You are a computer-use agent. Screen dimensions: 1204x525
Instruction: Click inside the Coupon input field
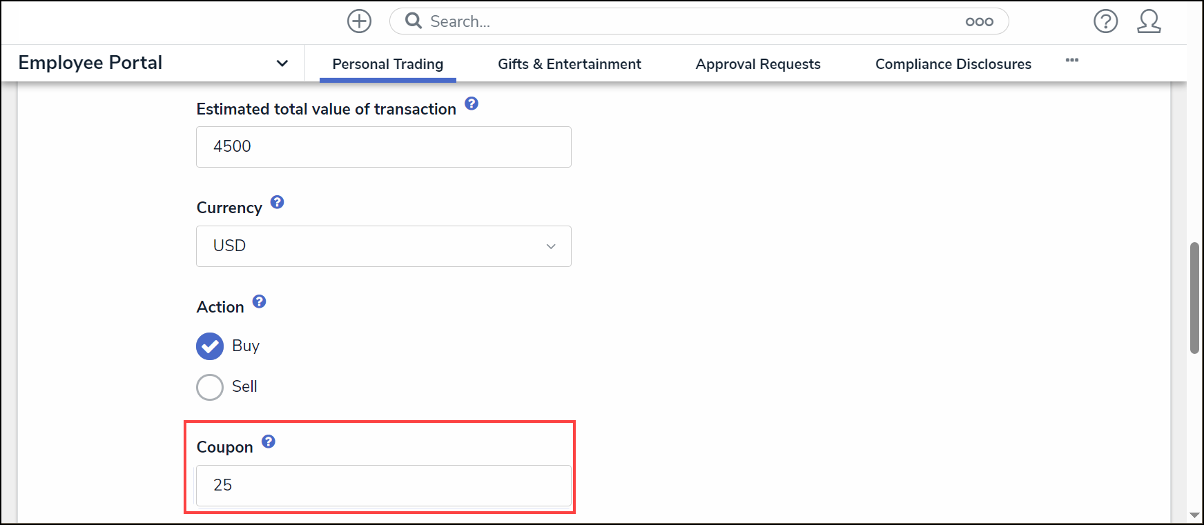(384, 485)
